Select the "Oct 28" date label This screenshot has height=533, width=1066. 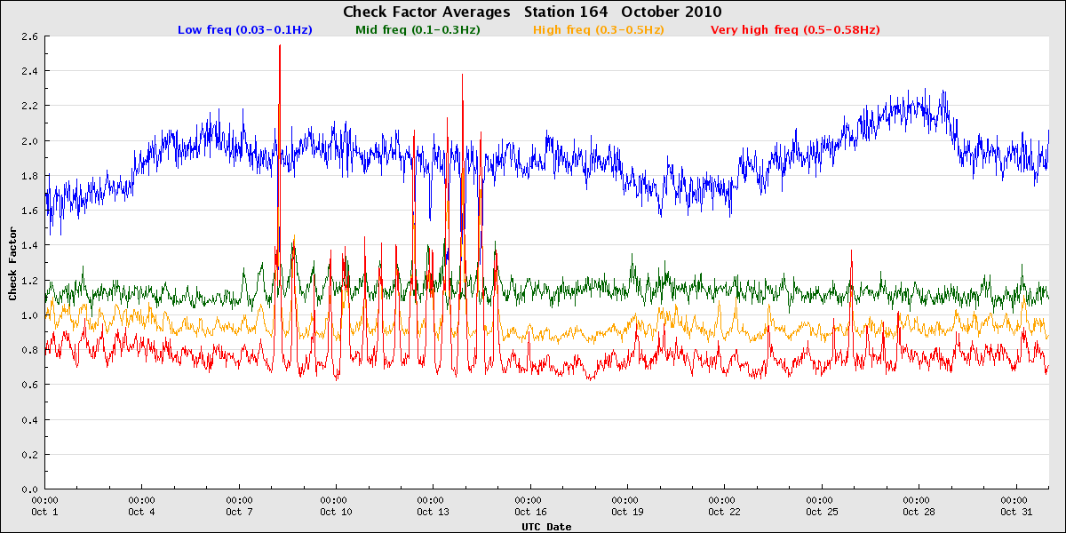click(x=919, y=512)
